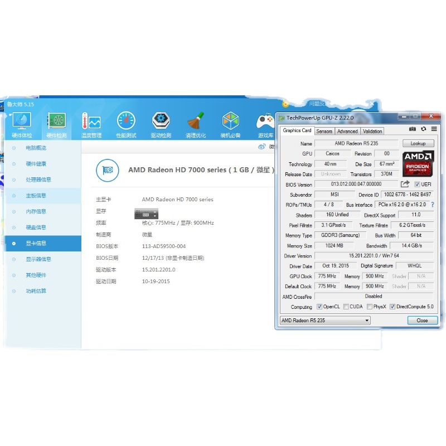This screenshot has height=446, width=446.
Task: Click Memory Size 1024 MB field
Action: [334, 245]
